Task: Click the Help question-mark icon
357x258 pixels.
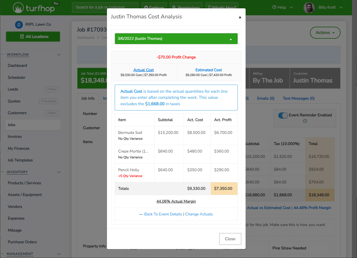Action: coord(274,7)
